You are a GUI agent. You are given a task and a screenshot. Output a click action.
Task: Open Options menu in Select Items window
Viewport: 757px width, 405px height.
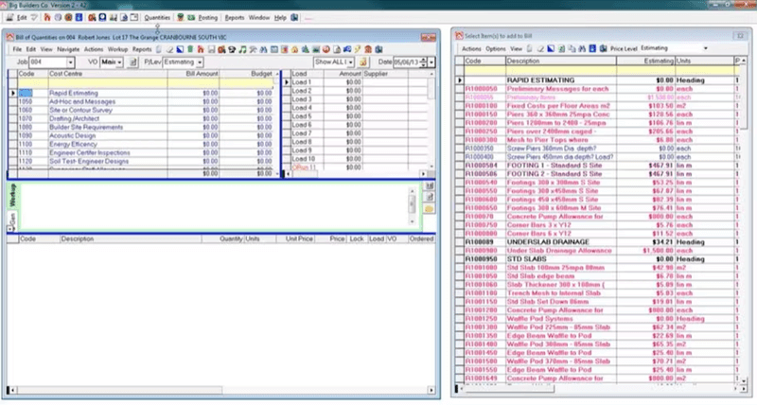pyautogui.click(x=495, y=49)
